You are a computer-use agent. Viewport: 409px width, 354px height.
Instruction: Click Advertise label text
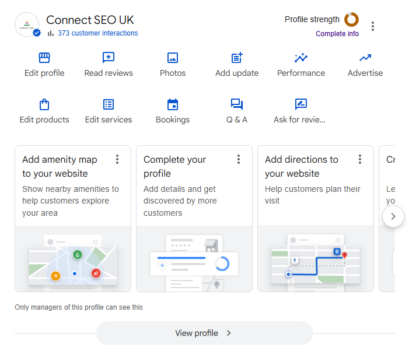[x=365, y=73]
